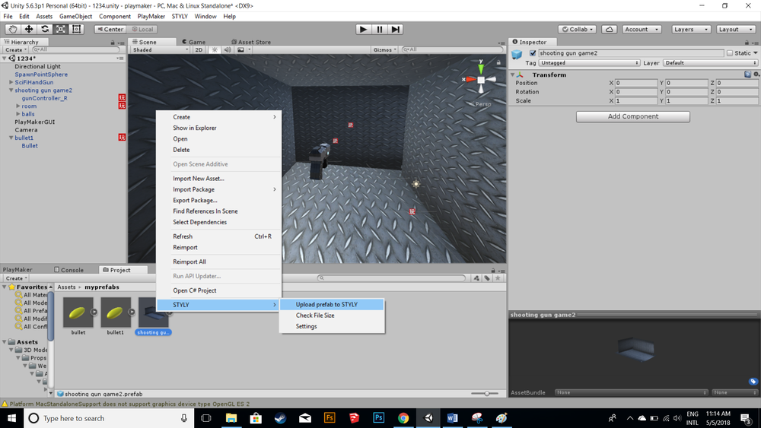Open File Explorer on taskbar
This screenshot has width=761, height=428.
pos(231,418)
